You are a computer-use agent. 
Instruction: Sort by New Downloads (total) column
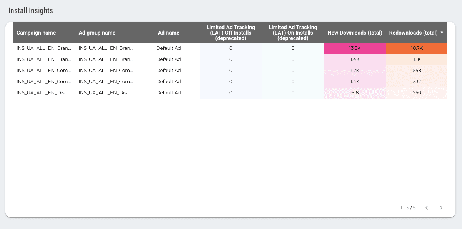tap(354, 33)
